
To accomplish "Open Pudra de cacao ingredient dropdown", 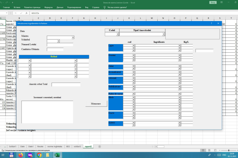I will [179, 94].
